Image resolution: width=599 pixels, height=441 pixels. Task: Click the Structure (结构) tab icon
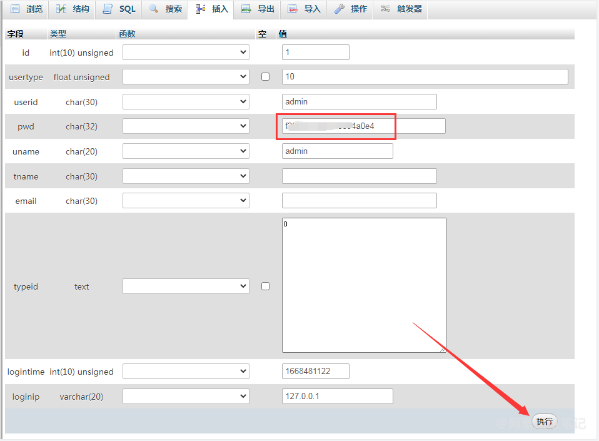pyautogui.click(x=61, y=9)
